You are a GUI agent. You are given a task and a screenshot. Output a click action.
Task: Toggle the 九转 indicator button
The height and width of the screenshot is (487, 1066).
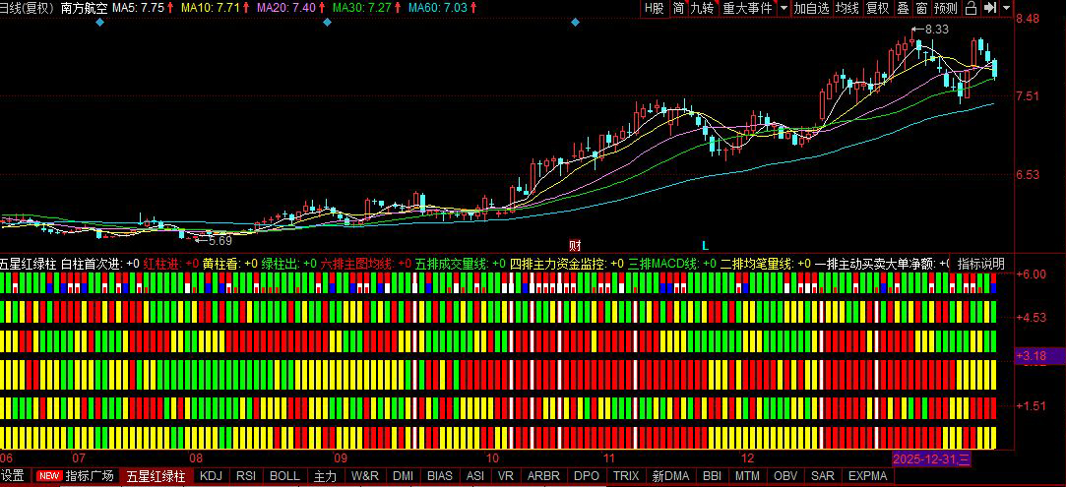tap(702, 8)
